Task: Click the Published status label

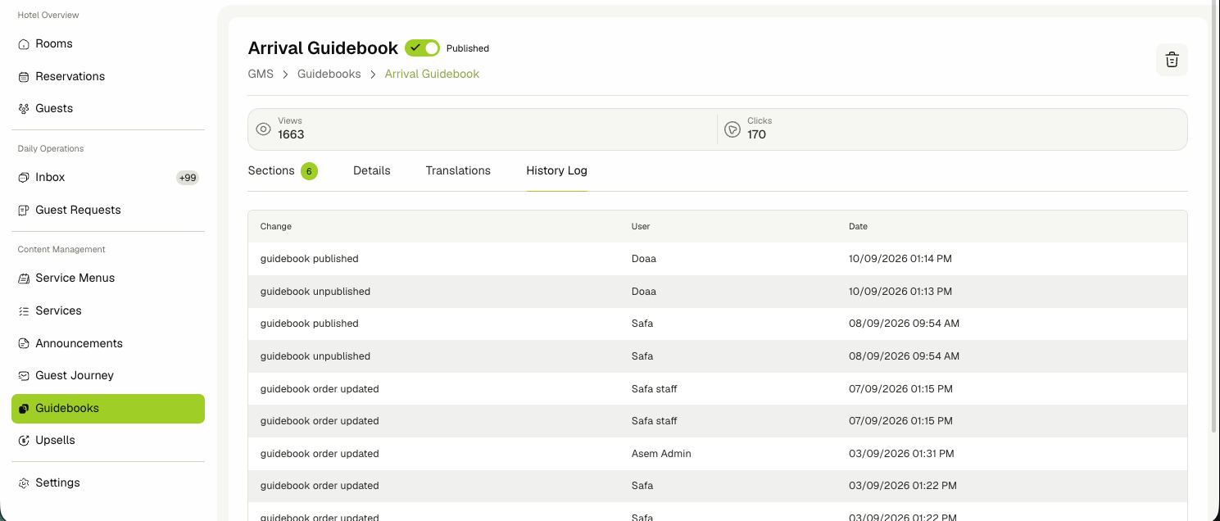Action: [x=468, y=49]
